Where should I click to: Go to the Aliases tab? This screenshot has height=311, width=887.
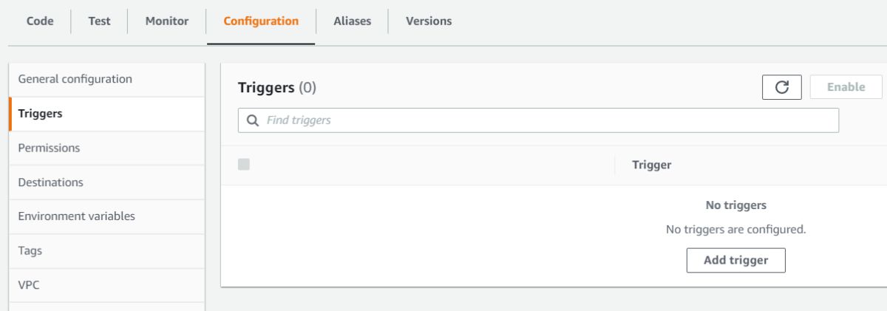pyautogui.click(x=352, y=21)
